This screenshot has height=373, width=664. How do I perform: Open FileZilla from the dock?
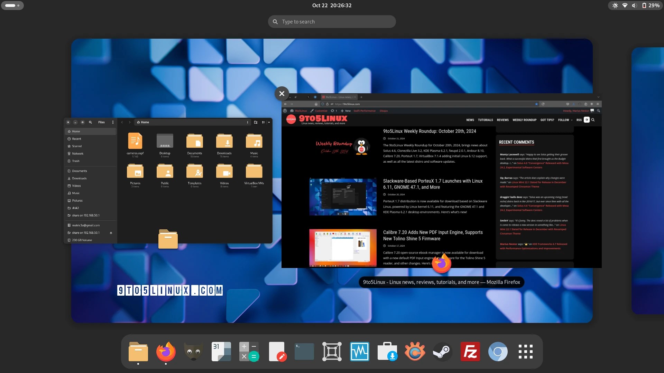pyautogui.click(x=470, y=352)
